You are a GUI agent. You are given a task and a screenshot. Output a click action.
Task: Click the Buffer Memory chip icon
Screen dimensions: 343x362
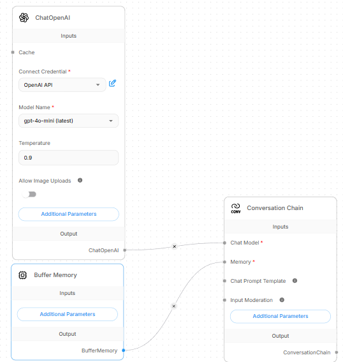(22, 275)
